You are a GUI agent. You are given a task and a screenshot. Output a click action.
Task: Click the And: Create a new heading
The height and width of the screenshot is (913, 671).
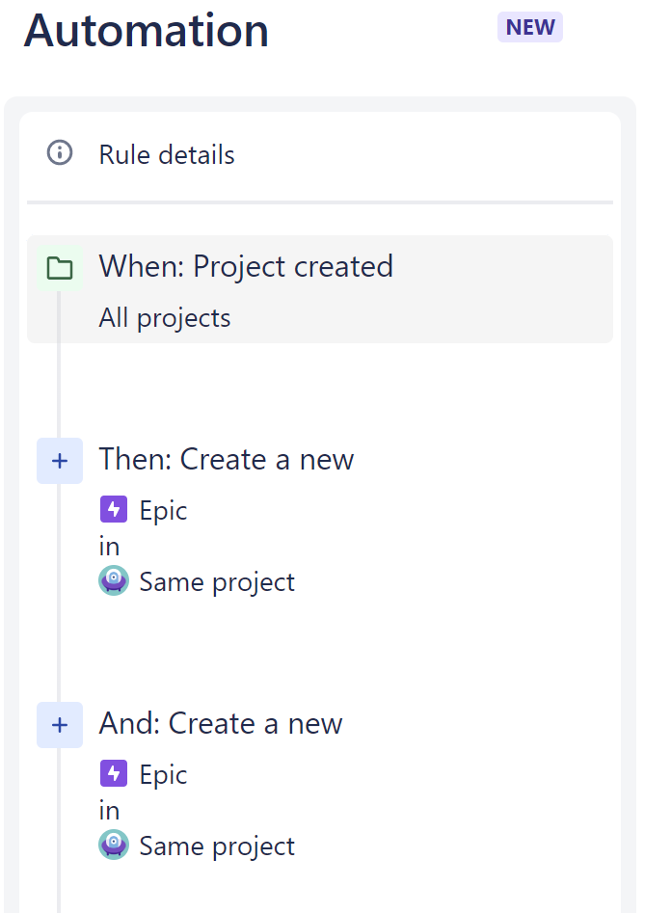(x=221, y=724)
